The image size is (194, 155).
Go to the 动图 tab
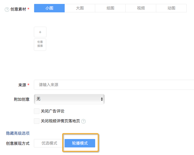pos(171,8)
